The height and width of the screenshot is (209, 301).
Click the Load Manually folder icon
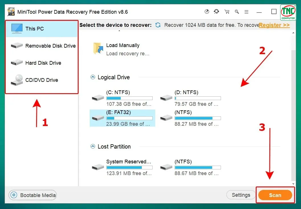(x=98, y=48)
